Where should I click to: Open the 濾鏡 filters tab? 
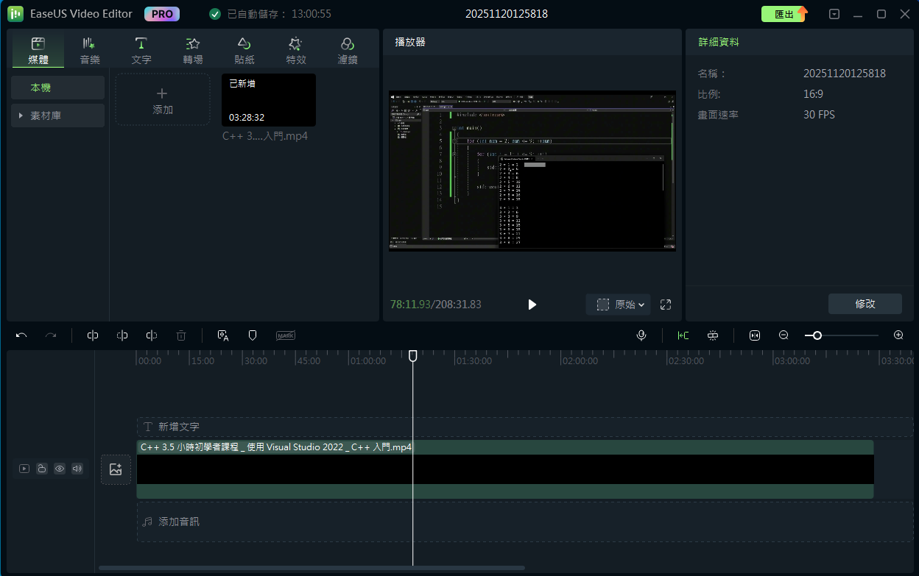tap(348, 51)
